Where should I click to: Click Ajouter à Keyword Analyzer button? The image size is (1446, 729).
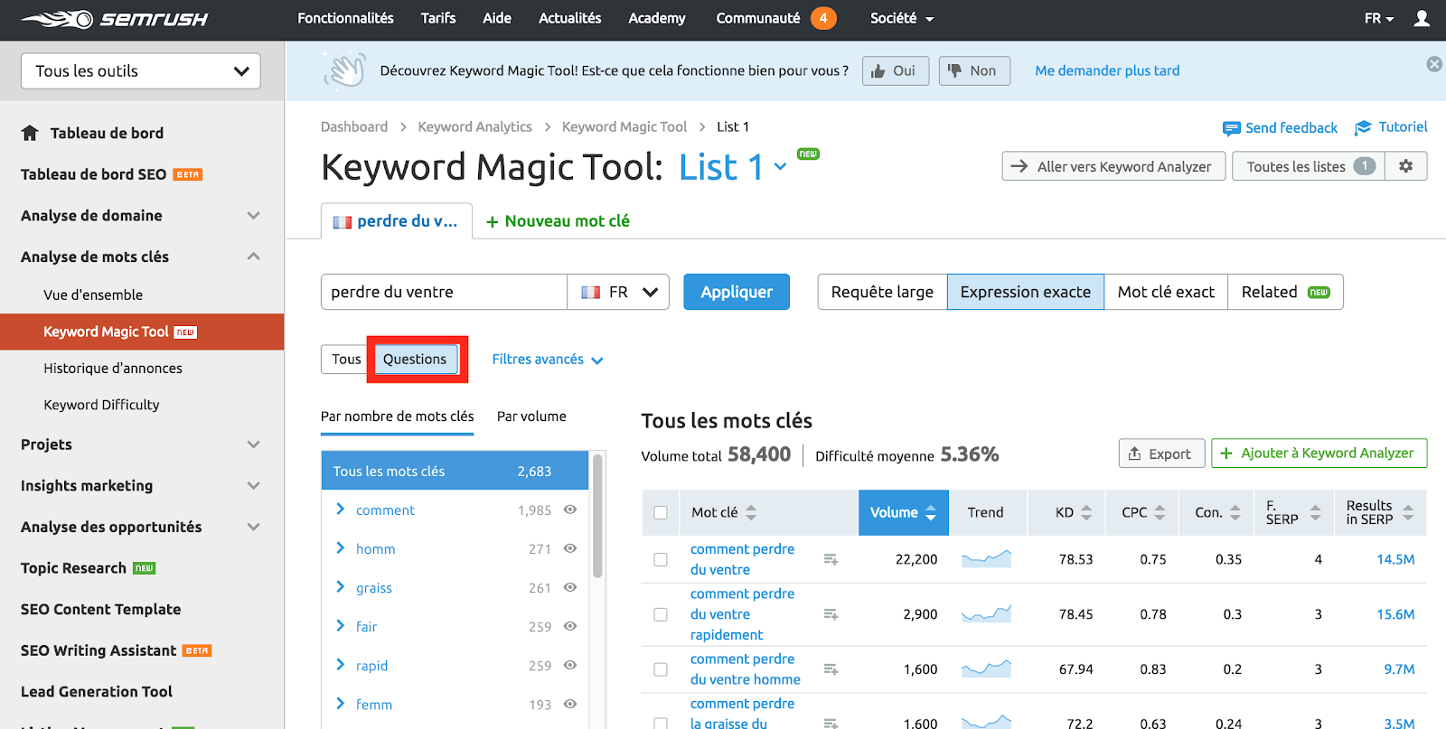1319,453
